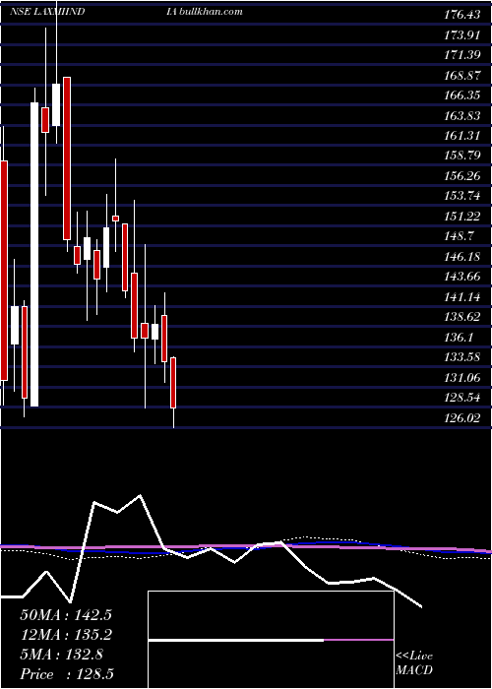Click the 173.91 price axis label
Screen dimensions: 492x689
point(461,34)
